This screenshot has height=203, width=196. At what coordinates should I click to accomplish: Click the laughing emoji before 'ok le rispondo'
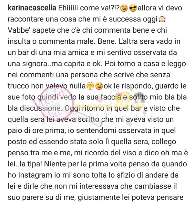tap(99, 86)
